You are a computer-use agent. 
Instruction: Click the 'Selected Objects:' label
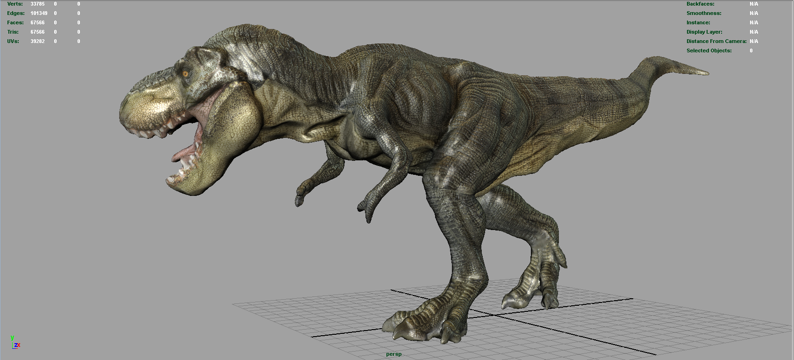[709, 50]
